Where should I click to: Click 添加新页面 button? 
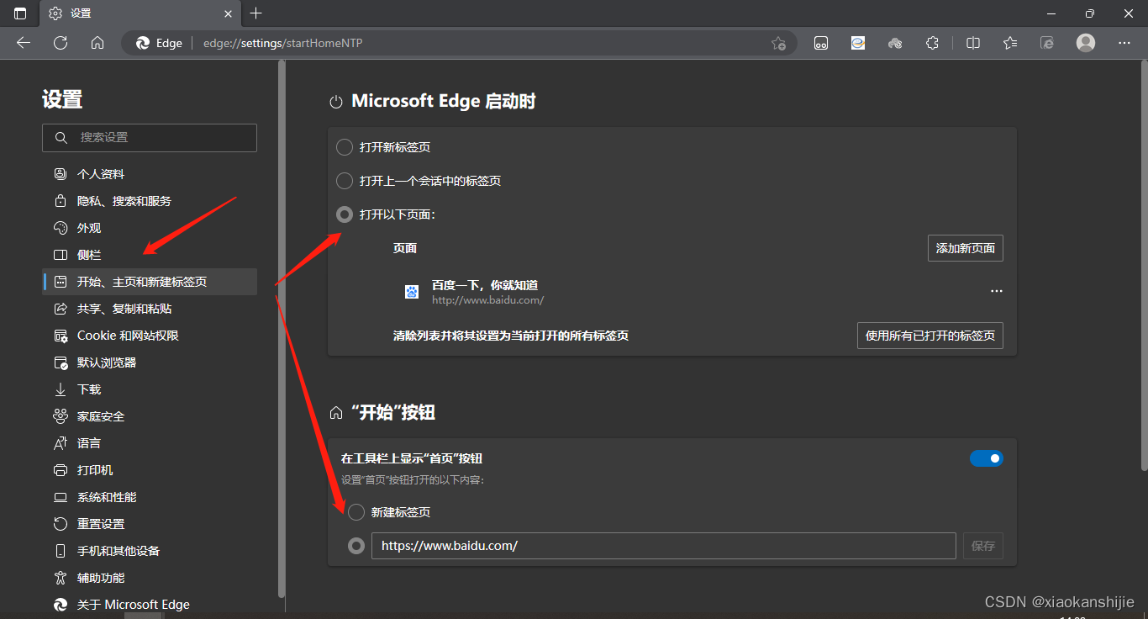(x=966, y=248)
